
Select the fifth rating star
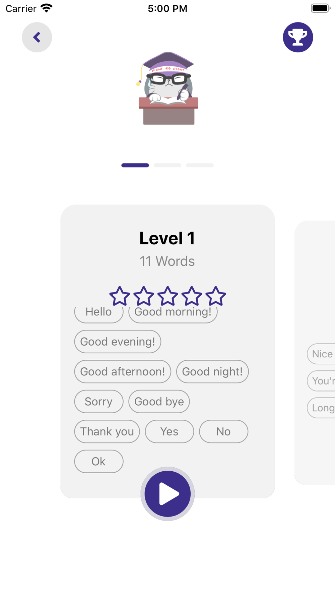[x=216, y=296]
